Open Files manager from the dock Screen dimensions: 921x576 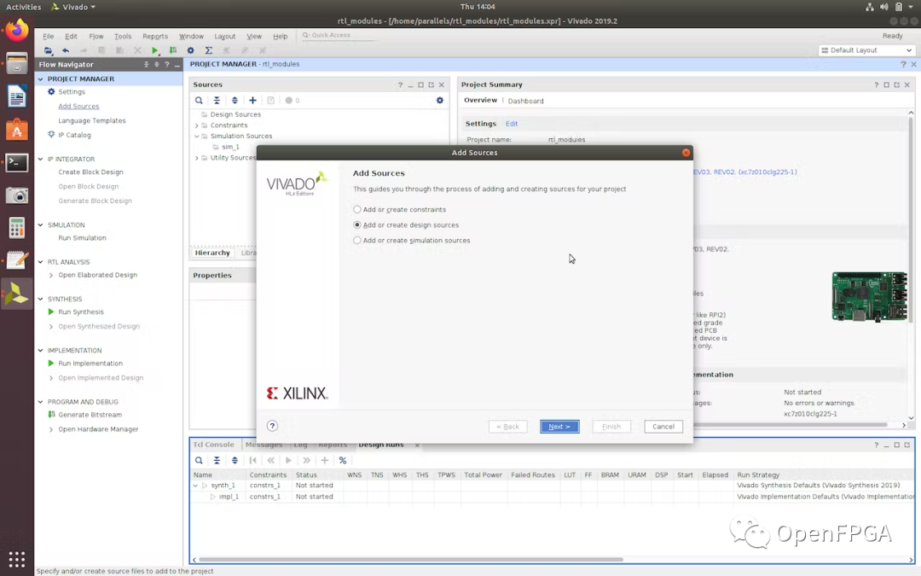[x=16, y=63]
